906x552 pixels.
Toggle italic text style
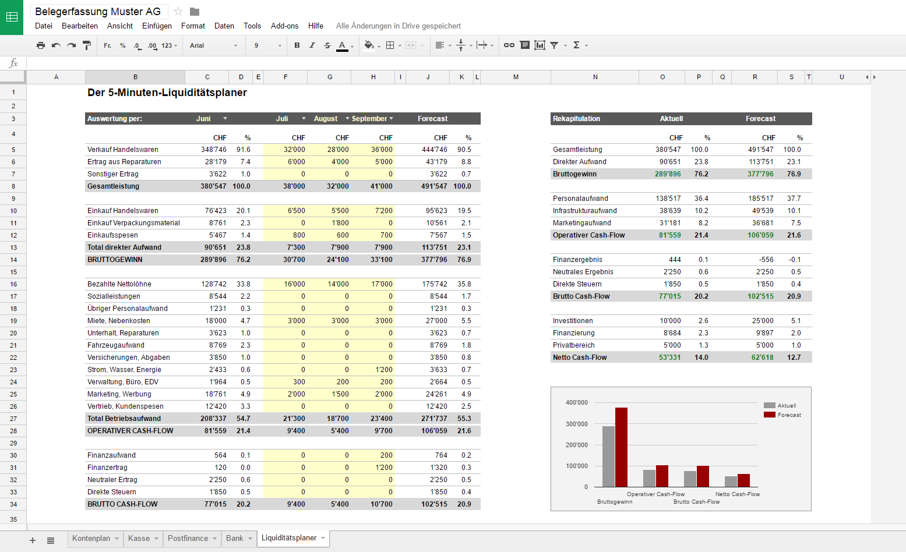[x=312, y=45]
